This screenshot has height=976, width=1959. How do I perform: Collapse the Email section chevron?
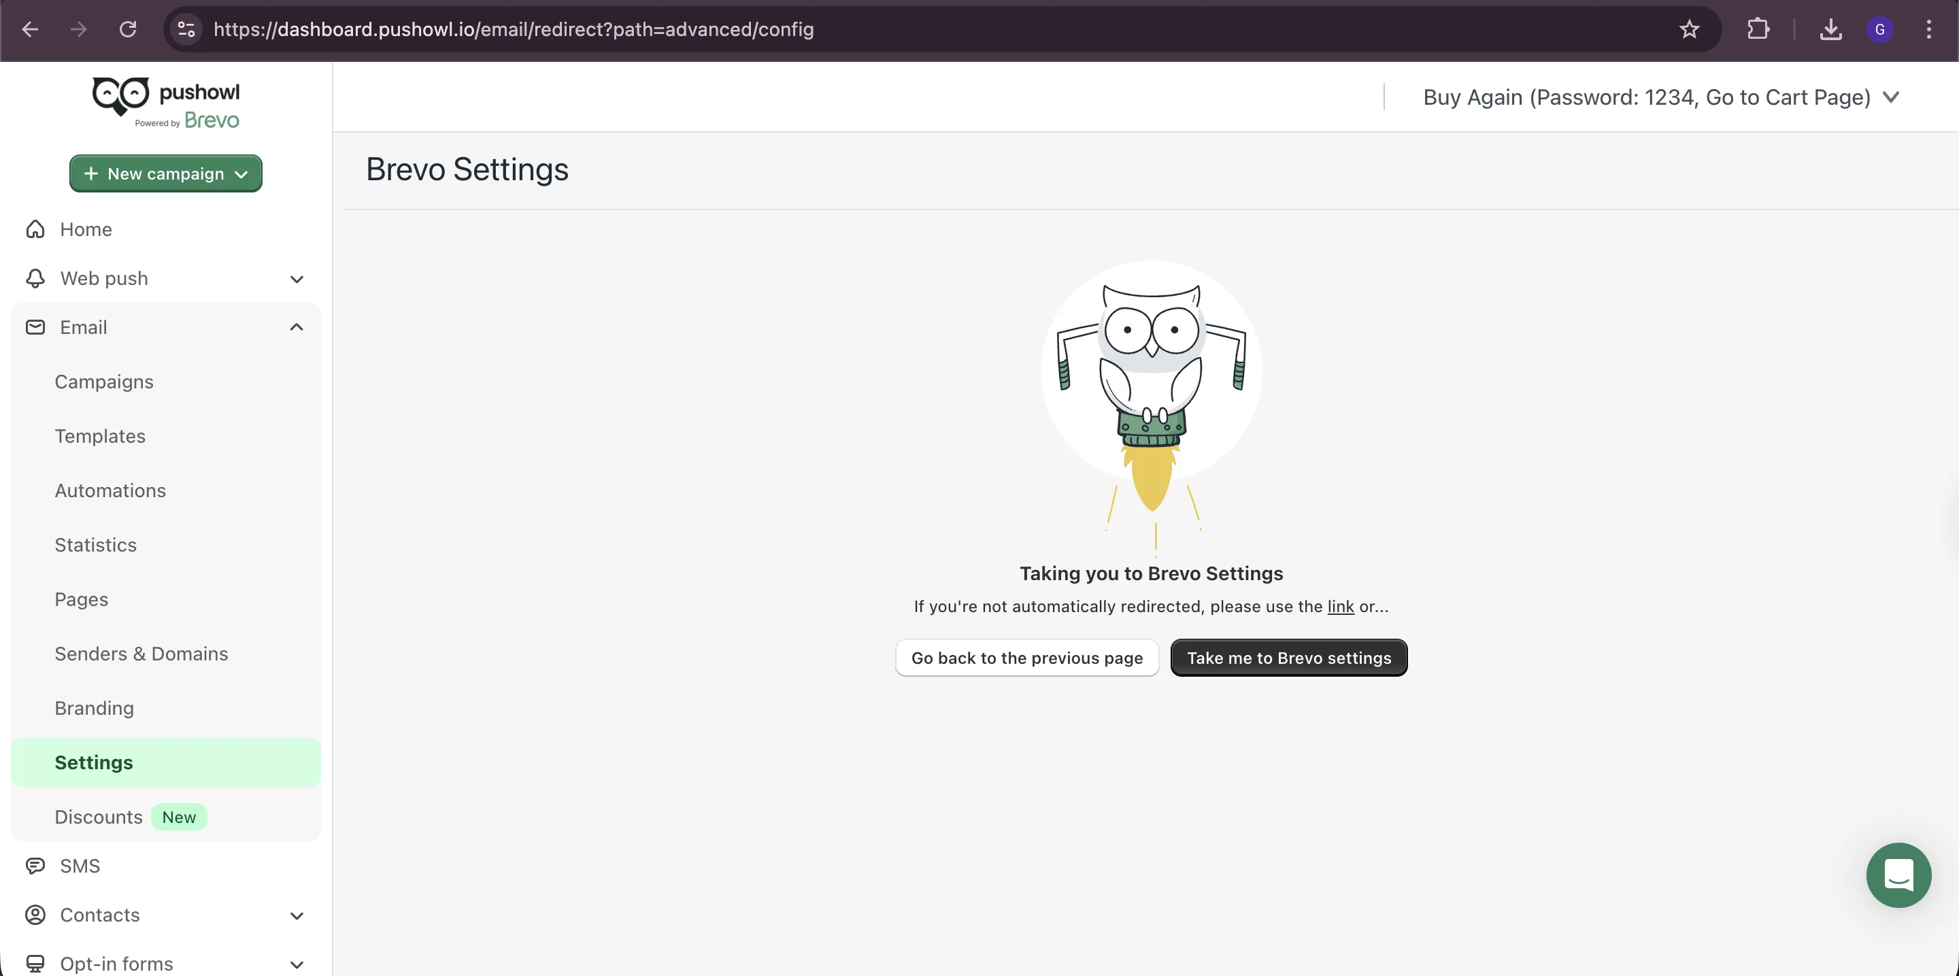click(x=297, y=328)
